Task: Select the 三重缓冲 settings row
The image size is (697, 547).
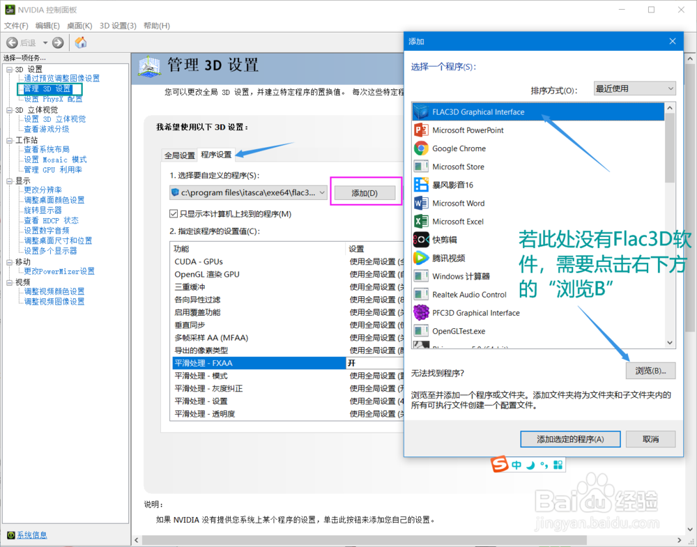Action: click(288, 287)
